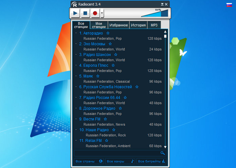Image resolution: width=236 pixels, height=168 pixels.
Task: Minimize Radiocent to tray via the title bar arrow
Action: [162, 4]
